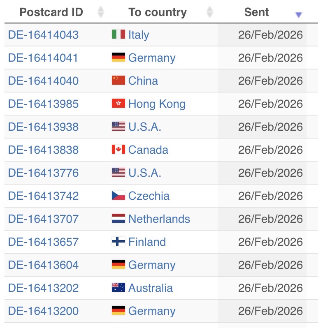Click the Canada flag icon
318x328 pixels.
coord(118,150)
